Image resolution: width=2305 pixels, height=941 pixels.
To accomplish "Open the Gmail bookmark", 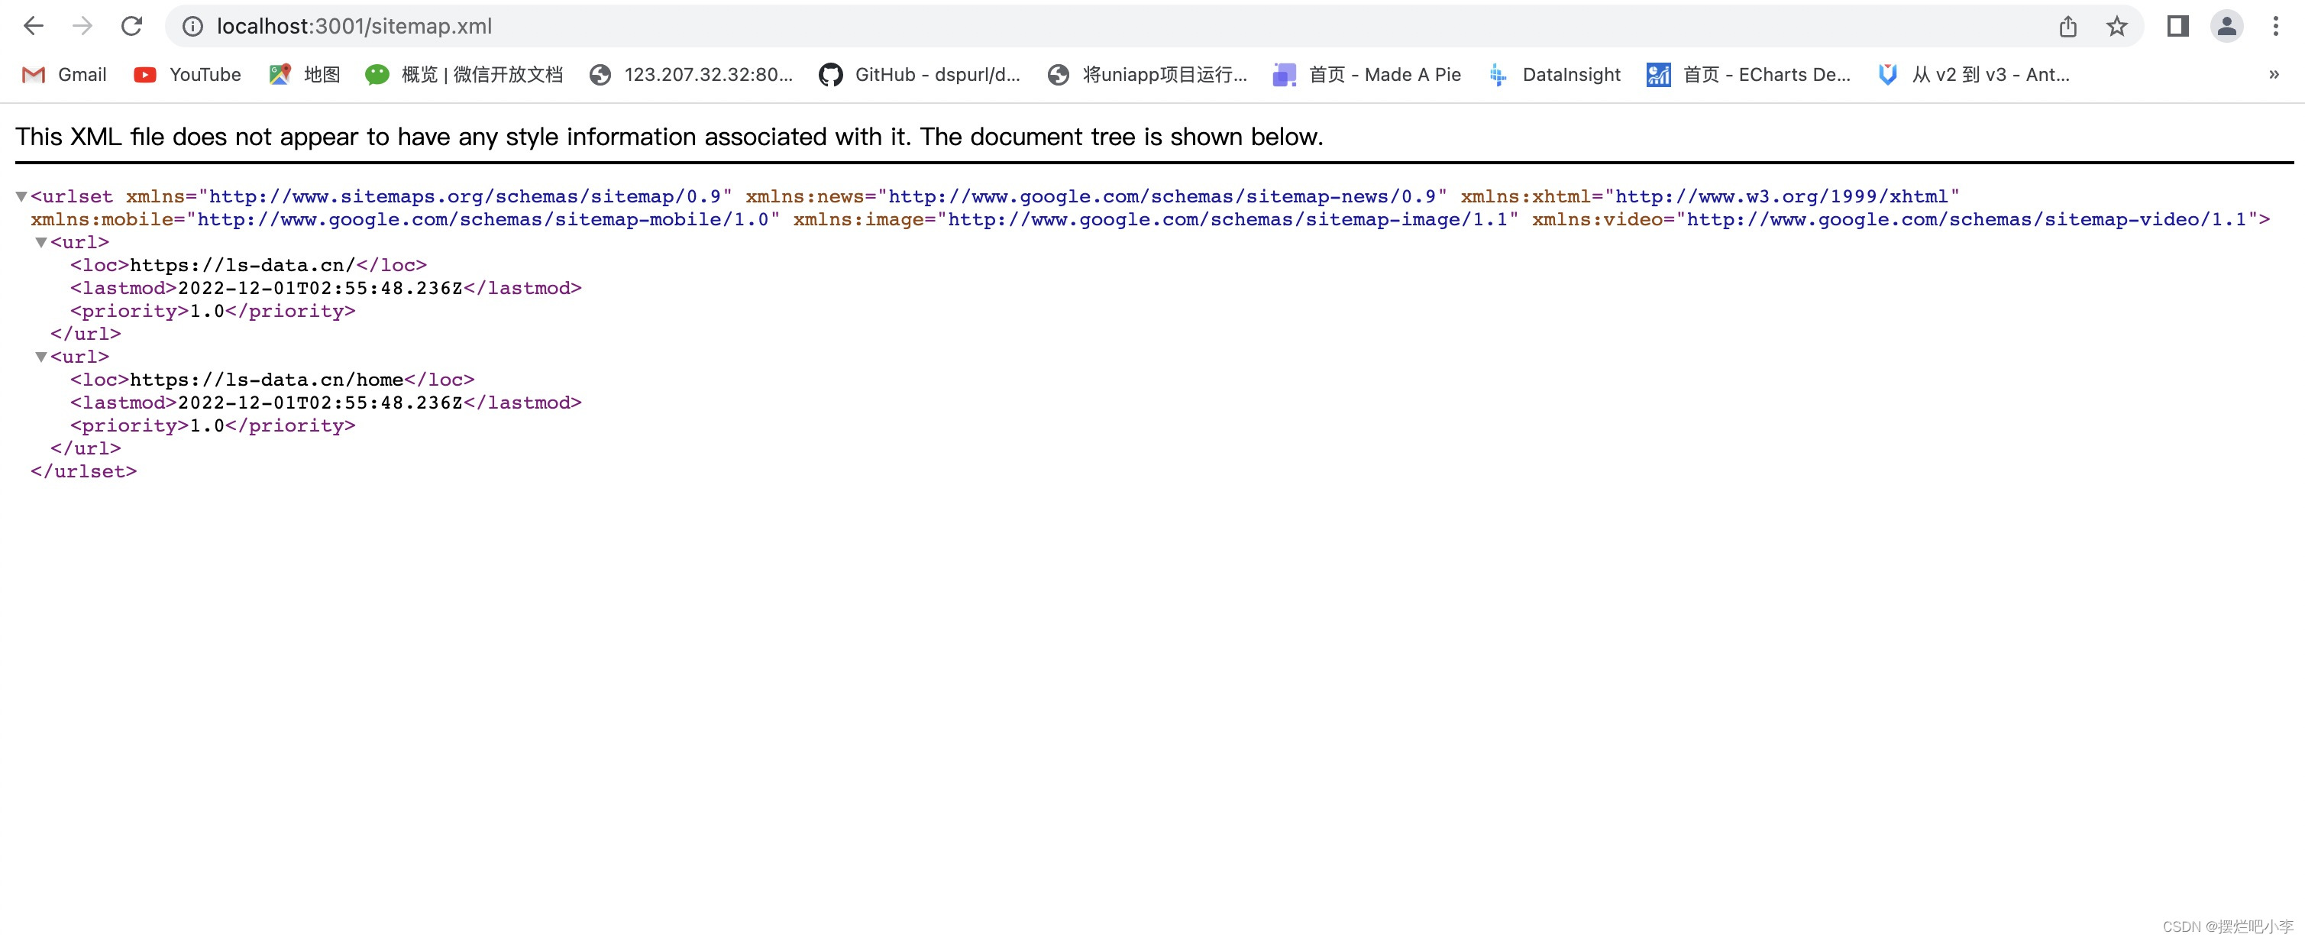I will pos(63,75).
